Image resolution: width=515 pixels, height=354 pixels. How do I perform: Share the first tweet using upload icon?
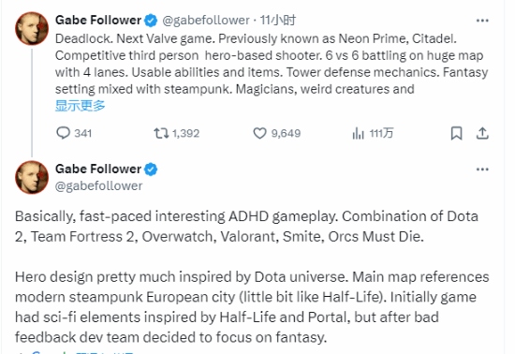tap(482, 133)
